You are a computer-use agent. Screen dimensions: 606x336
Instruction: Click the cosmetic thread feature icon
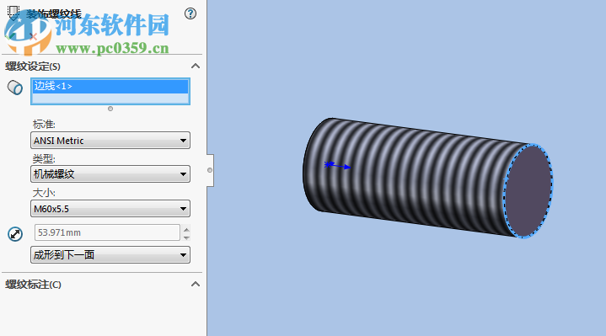[13, 13]
